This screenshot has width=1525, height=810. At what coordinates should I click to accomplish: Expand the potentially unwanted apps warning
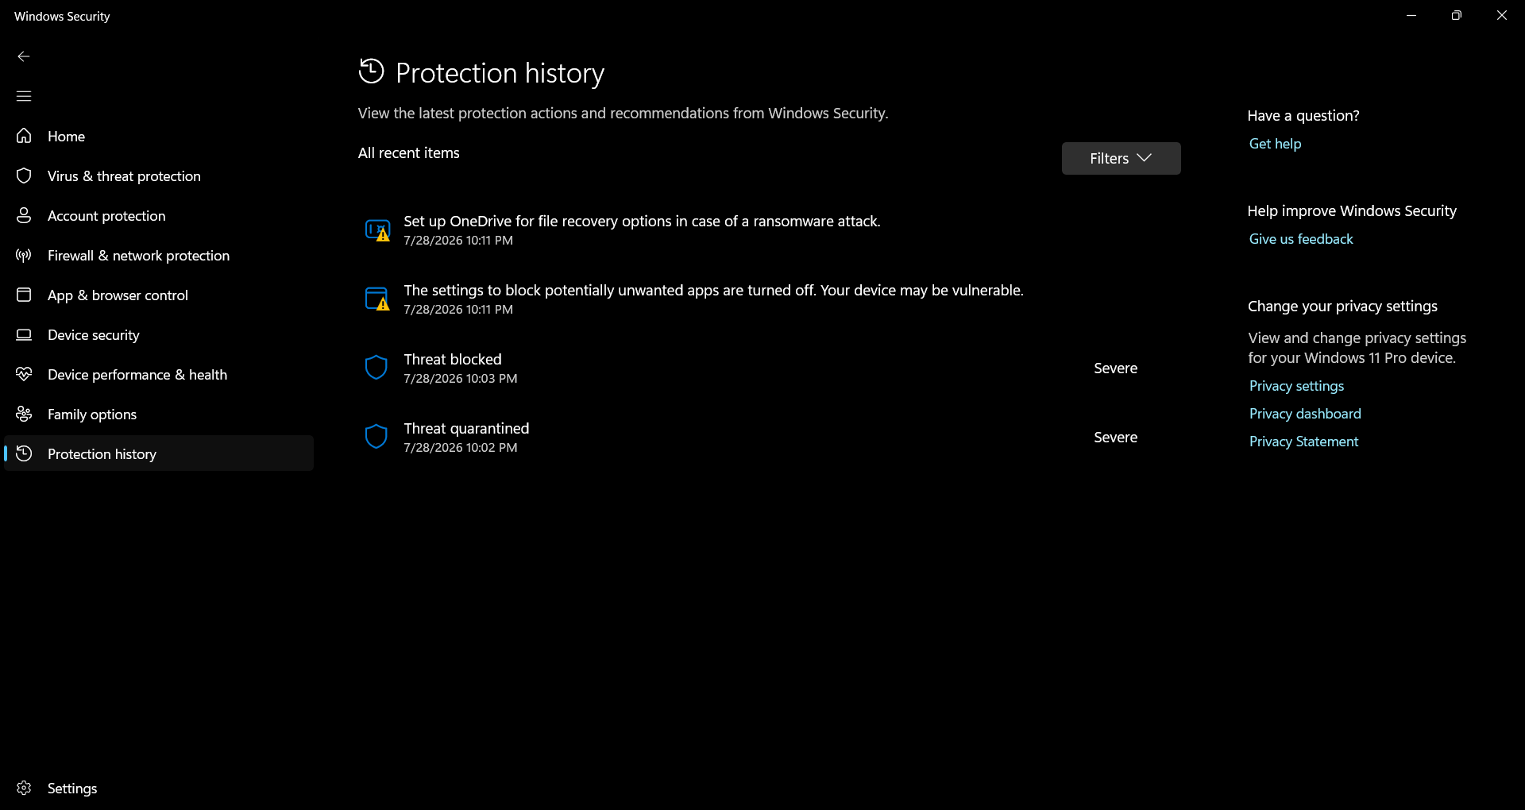pos(769,299)
